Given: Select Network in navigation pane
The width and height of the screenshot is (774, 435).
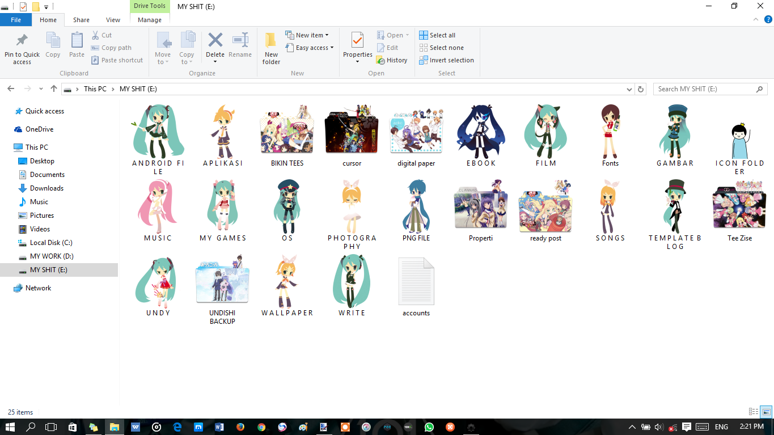Looking at the screenshot, I should click(38, 288).
